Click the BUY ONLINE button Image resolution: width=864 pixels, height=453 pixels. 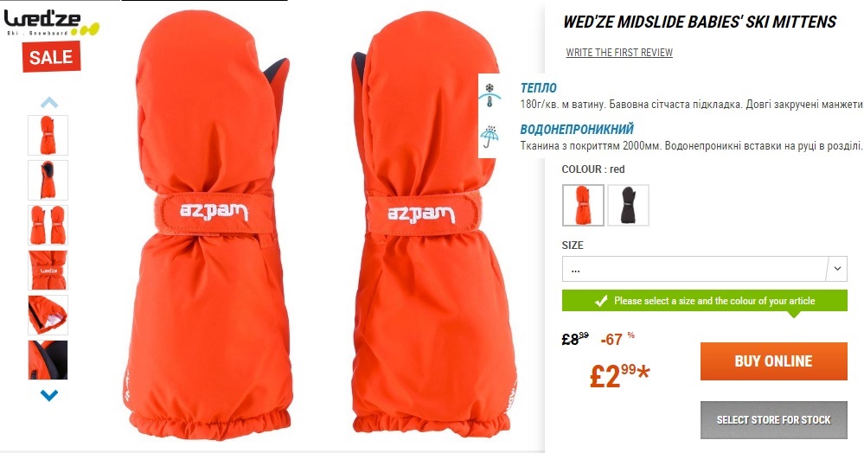pos(774,361)
